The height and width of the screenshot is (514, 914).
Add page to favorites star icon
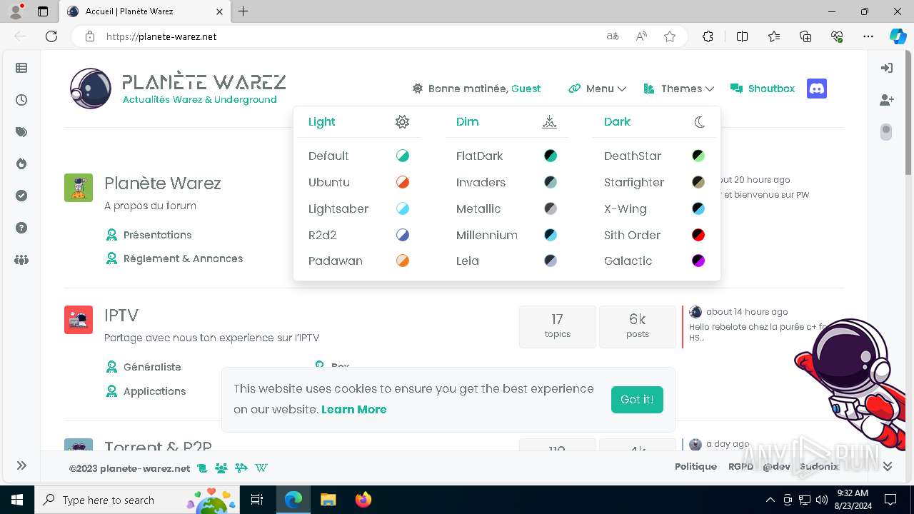point(670,36)
